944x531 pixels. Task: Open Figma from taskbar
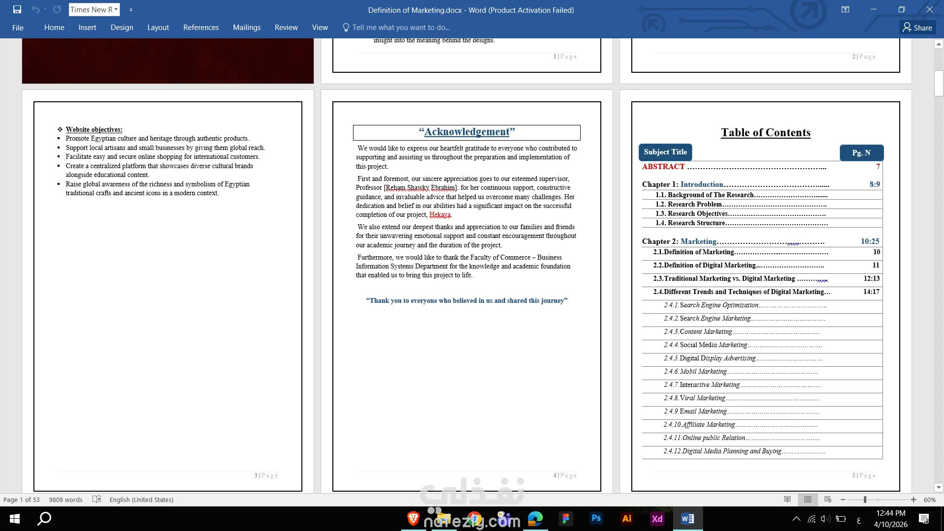565,518
